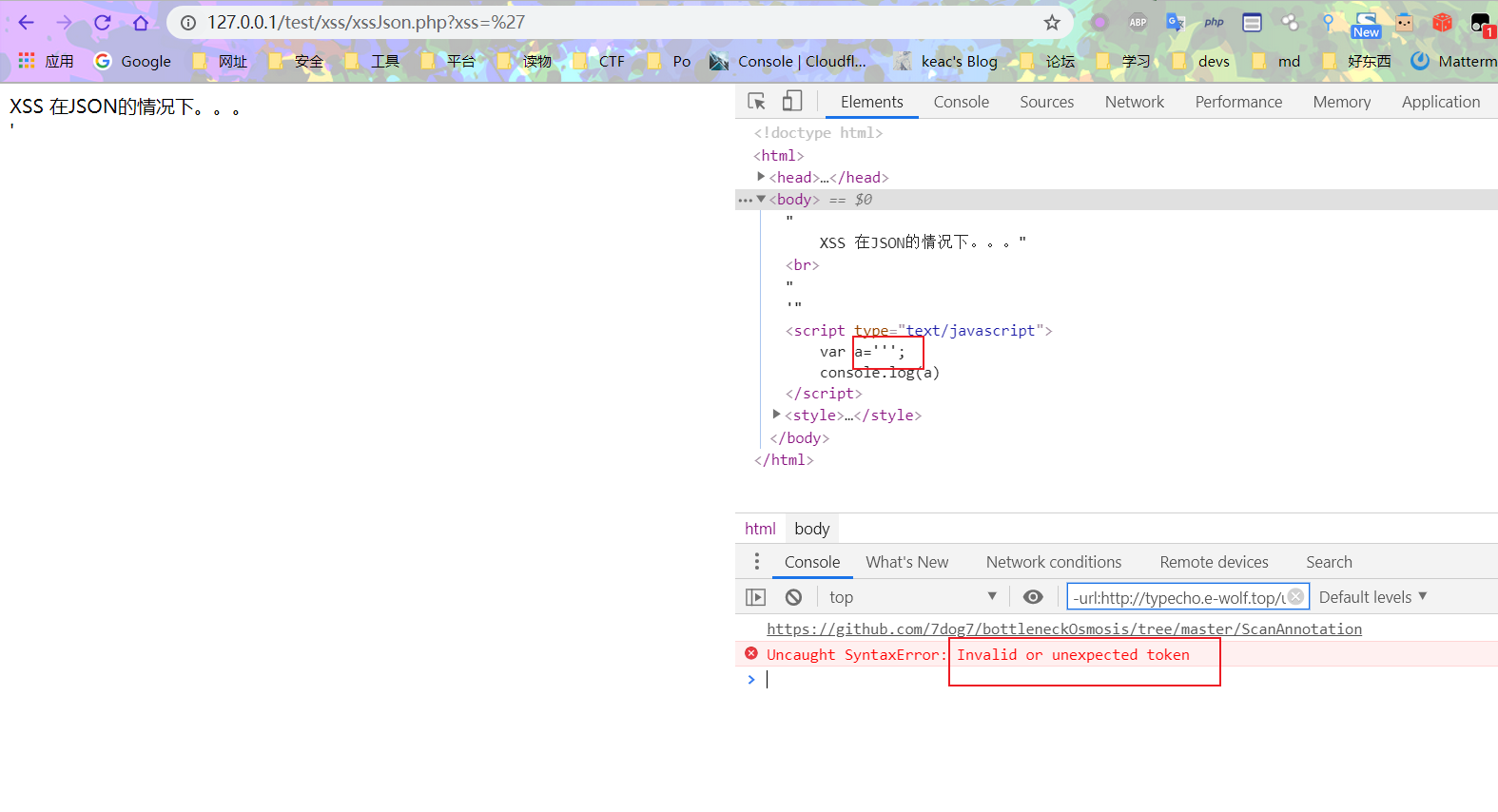The image size is (1498, 812).
Task: Open the 网址 bookmark folder
Action: [x=220, y=61]
